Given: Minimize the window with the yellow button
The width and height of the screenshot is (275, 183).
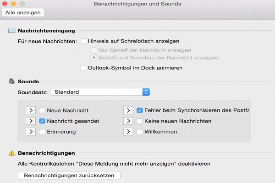Looking at the screenshot, I should [13, 4].
